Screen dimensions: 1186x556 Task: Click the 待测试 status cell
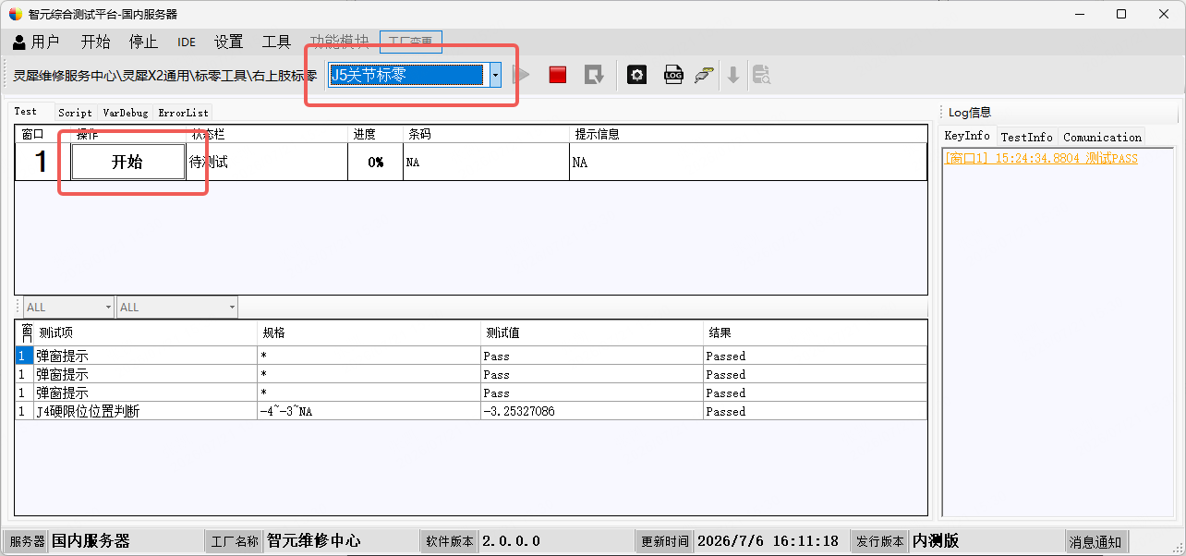pos(267,162)
